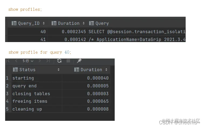Click the reload page refresh icon

coord(59,61)
